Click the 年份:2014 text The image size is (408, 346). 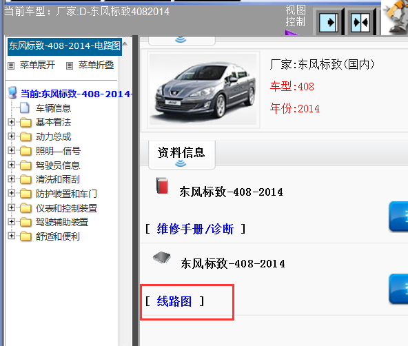[x=294, y=109]
